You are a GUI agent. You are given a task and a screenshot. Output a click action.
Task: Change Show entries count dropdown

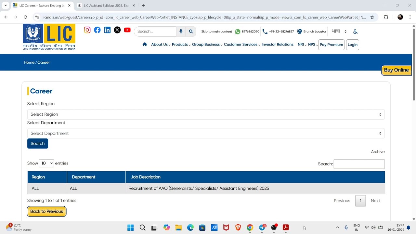click(x=46, y=163)
